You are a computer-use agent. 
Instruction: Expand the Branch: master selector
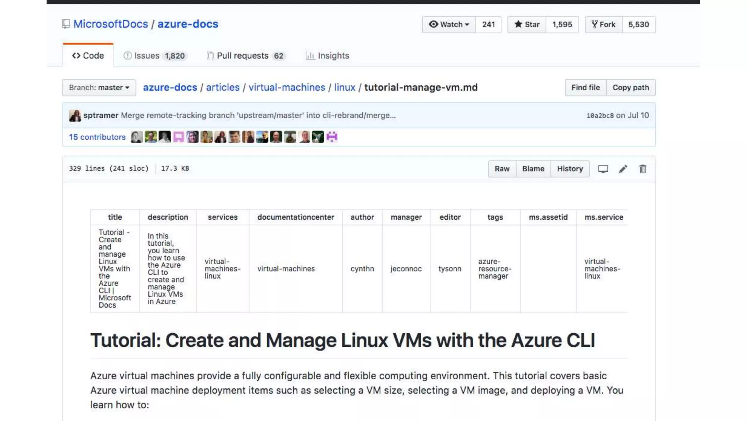[99, 88]
